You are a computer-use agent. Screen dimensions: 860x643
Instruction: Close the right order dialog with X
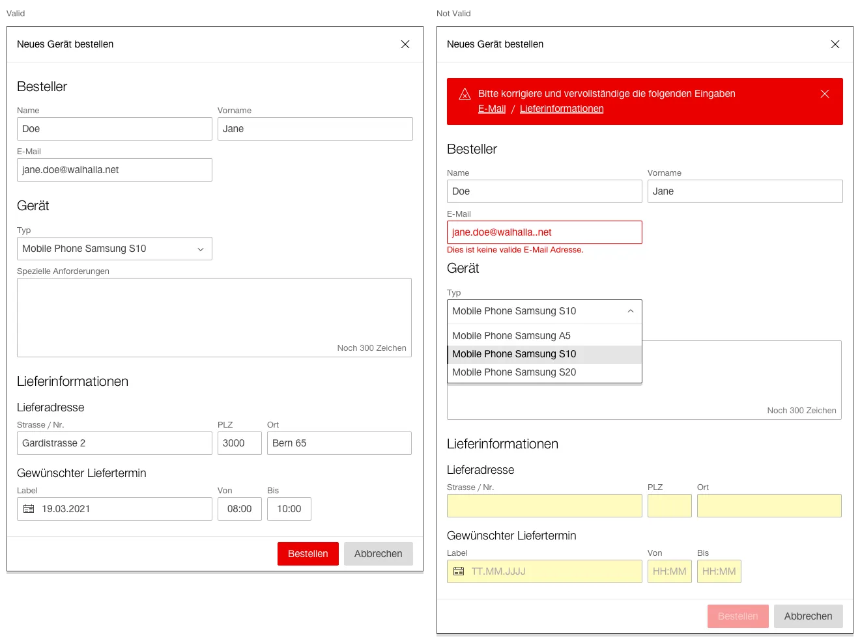click(835, 44)
